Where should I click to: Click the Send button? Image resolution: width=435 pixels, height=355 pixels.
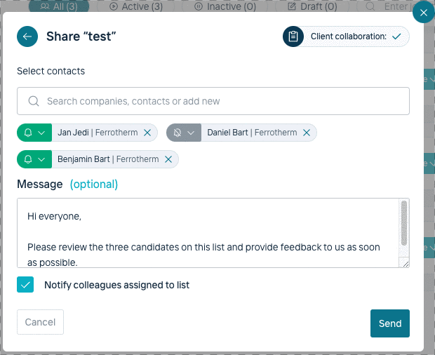[390, 323]
